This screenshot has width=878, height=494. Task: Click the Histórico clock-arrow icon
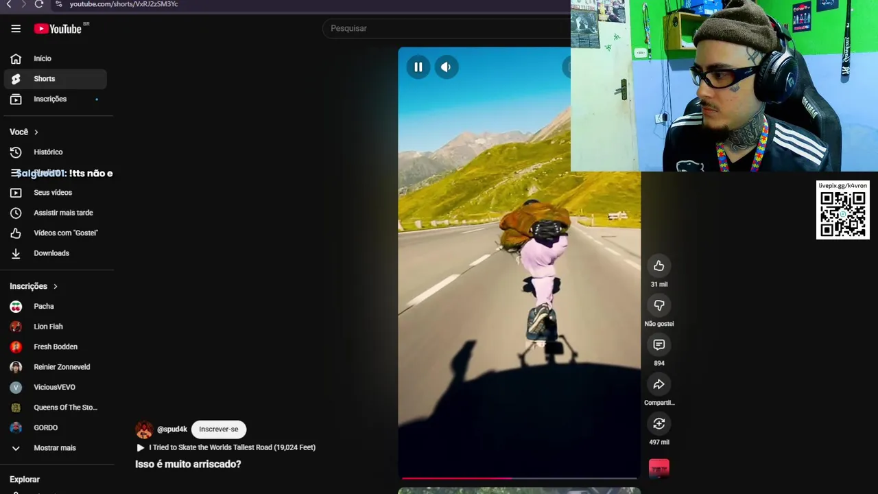16,152
